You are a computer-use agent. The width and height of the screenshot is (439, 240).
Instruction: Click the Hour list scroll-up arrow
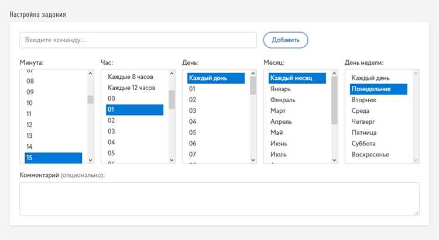coord(172,74)
